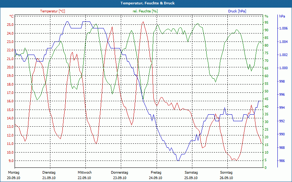Click the 'Mittwoch' day label
The width and height of the screenshot is (292, 182).
point(85,173)
